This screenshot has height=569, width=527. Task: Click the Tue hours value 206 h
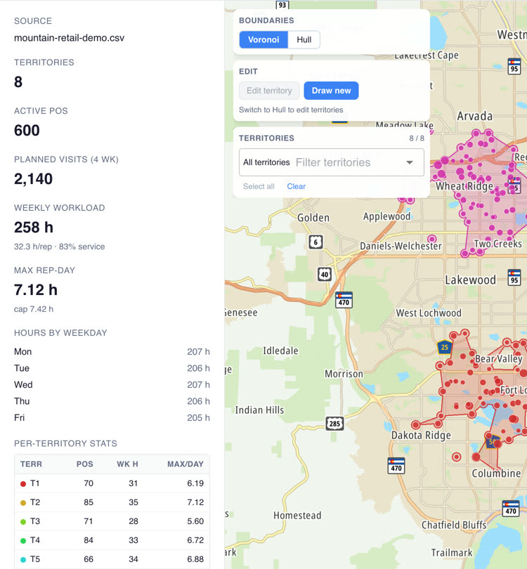(x=198, y=368)
